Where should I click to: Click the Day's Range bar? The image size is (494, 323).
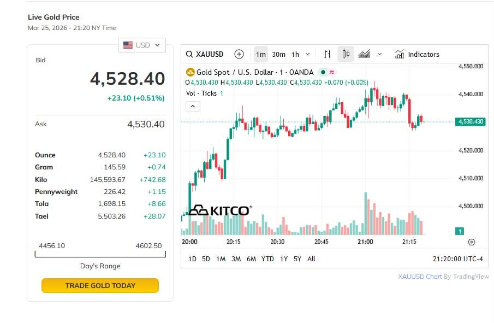click(x=100, y=254)
